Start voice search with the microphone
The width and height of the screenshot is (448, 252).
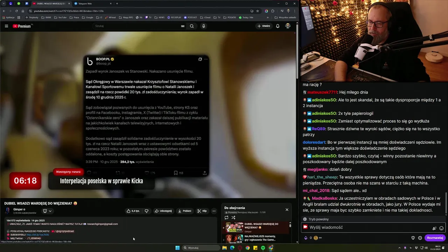(203, 26)
